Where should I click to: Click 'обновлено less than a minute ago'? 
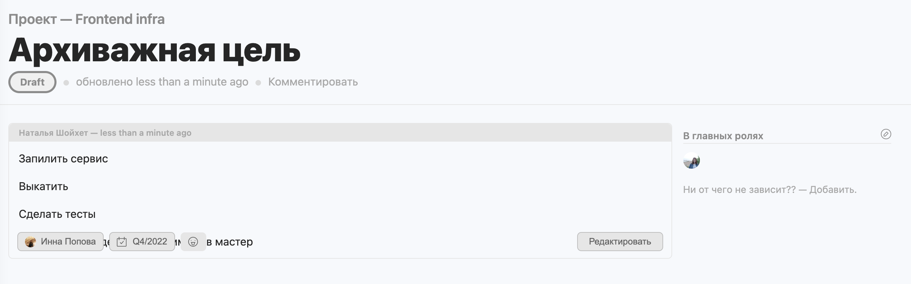(162, 82)
